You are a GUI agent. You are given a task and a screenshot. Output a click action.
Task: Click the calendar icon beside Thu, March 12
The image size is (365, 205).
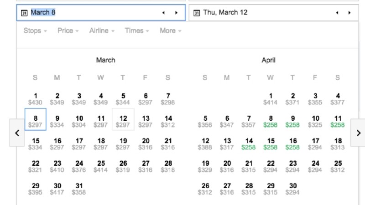[197, 13]
